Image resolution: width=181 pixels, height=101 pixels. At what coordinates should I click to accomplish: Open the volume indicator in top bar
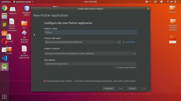171,2
